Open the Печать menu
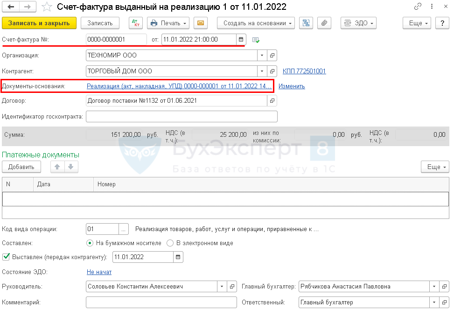The height and width of the screenshot is (310, 454). (168, 23)
